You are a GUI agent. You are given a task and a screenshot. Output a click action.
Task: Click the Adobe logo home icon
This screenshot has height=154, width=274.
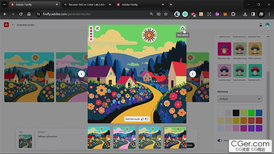(x=6, y=25)
